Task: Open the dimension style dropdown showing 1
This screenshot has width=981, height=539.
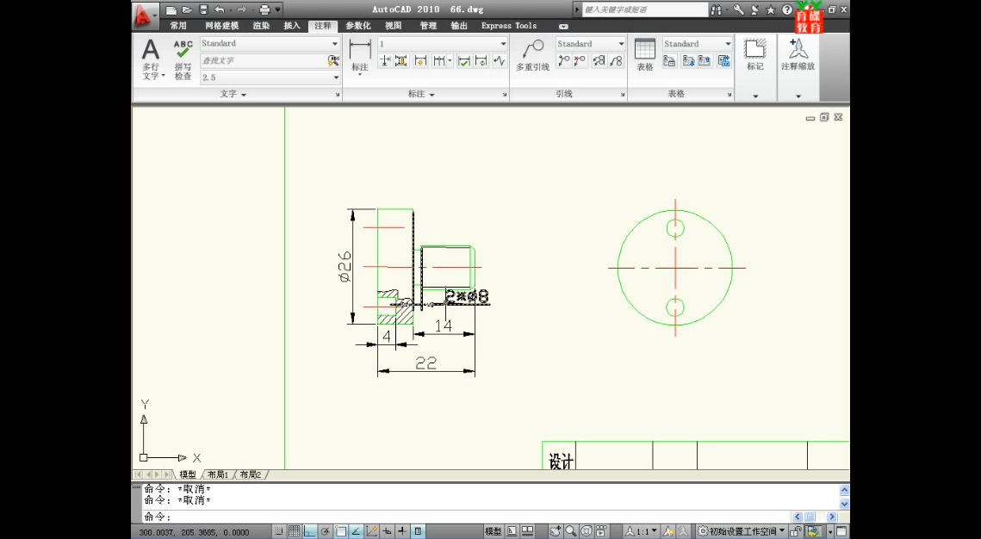Action: coord(503,44)
